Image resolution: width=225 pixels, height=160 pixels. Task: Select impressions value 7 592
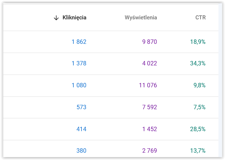coord(149,107)
